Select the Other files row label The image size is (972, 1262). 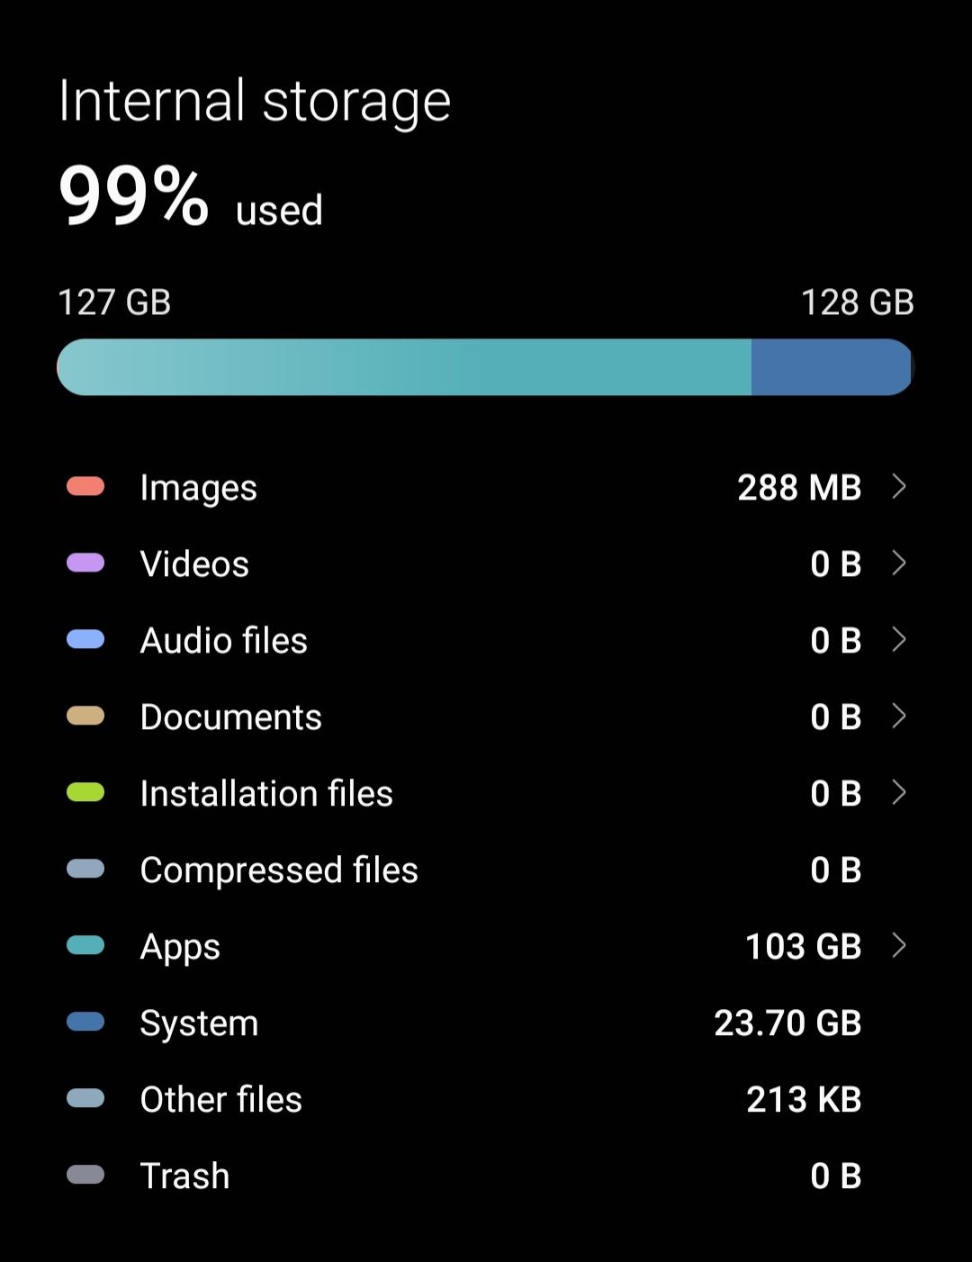click(x=220, y=1099)
